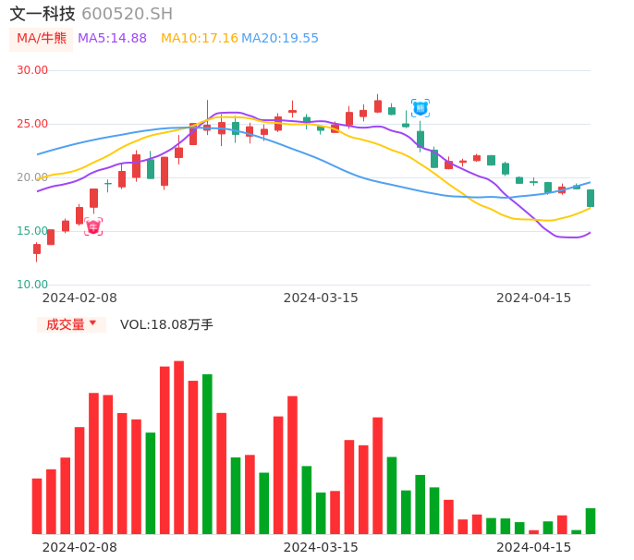Click the pink bull market marker icon
This screenshot has width=634, height=560.
click(x=93, y=226)
